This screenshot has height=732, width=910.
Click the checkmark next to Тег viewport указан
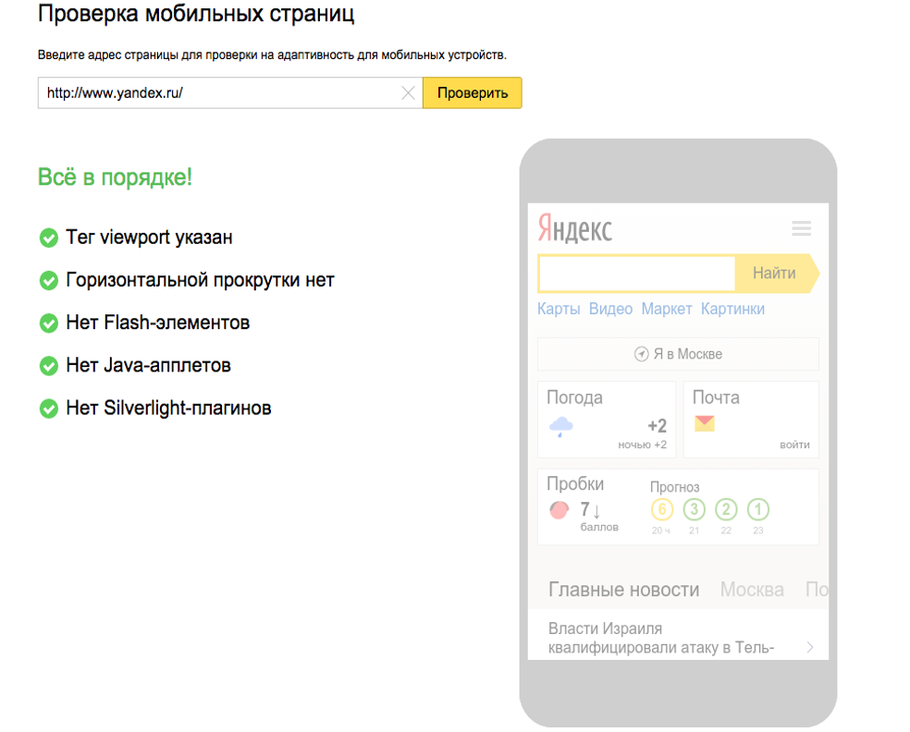click(x=49, y=238)
